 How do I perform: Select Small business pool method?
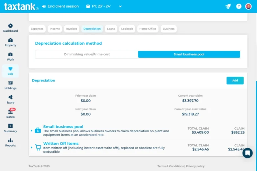[189, 54]
